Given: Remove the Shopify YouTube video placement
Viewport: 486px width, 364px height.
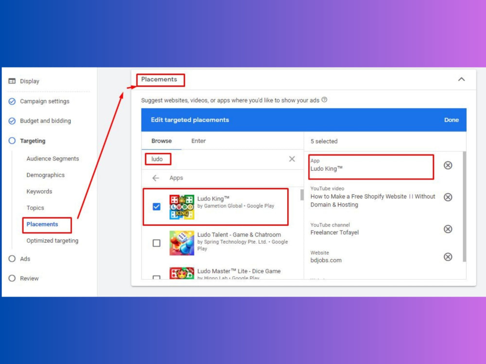Looking at the screenshot, I should pyautogui.click(x=448, y=197).
